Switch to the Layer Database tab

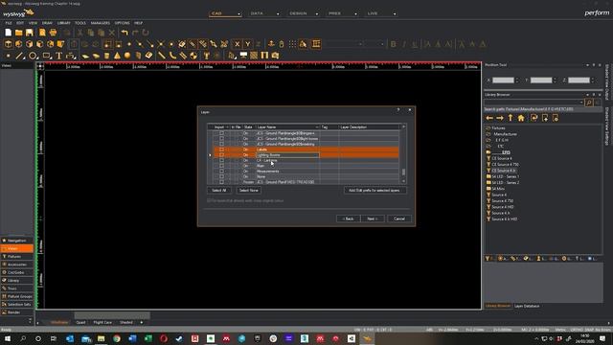coord(527,307)
